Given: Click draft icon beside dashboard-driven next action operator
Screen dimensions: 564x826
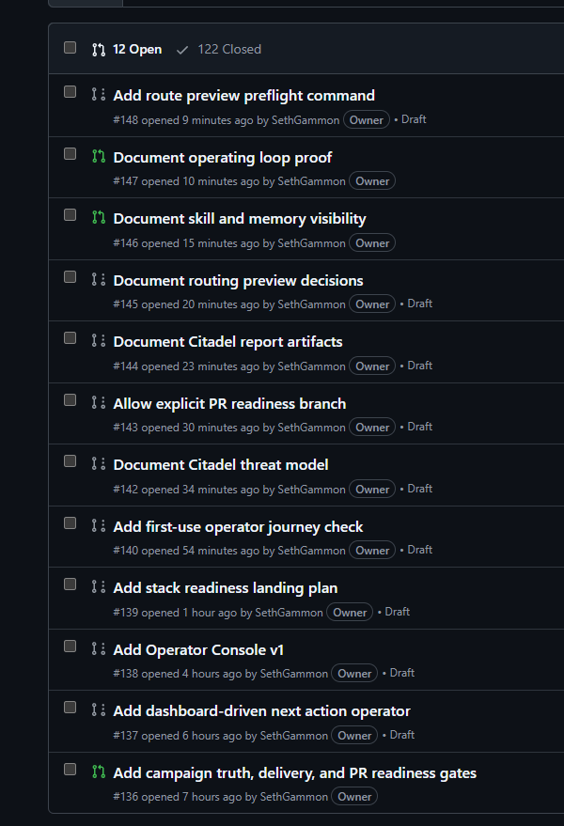Looking at the screenshot, I should click(x=99, y=709).
